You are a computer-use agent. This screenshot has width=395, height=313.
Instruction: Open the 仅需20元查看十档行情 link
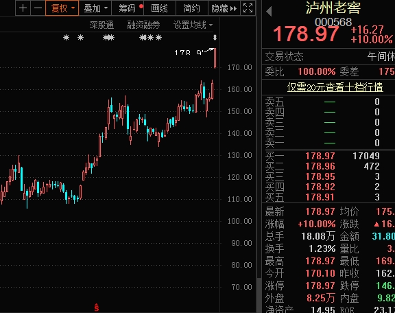point(335,87)
